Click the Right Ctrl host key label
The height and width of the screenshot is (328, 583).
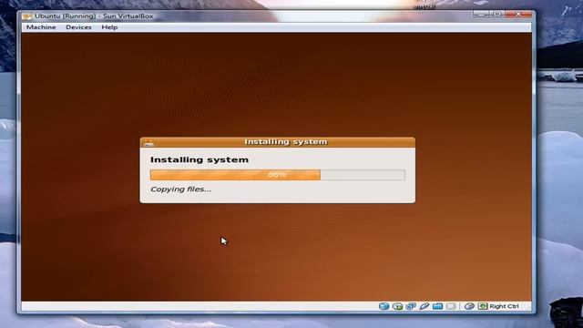[x=504, y=306]
